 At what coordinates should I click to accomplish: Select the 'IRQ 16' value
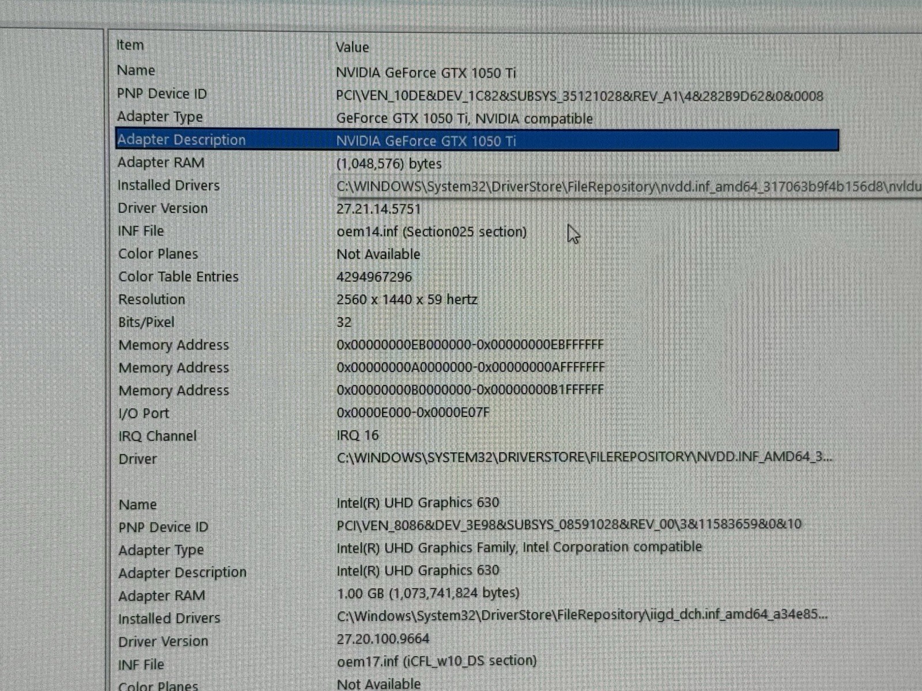tap(358, 435)
